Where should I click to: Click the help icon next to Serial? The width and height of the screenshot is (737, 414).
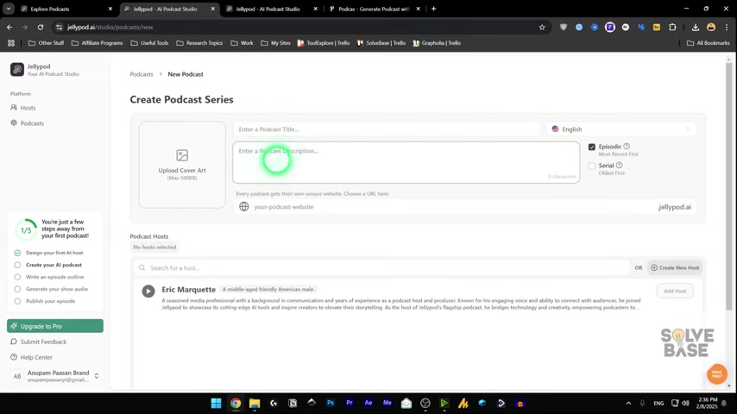click(619, 166)
